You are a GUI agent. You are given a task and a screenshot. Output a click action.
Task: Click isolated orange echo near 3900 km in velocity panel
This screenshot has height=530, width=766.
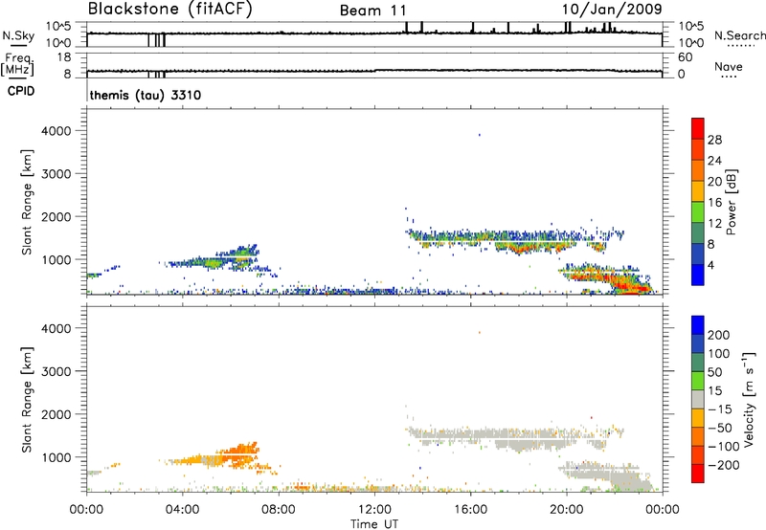coord(480,332)
